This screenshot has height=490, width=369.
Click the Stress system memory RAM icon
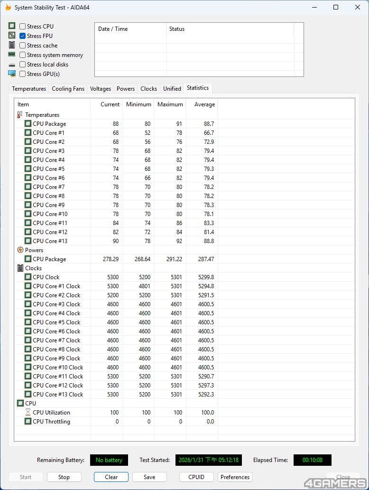point(12,55)
